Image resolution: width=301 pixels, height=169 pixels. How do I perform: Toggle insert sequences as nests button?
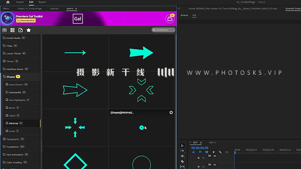click(193, 152)
